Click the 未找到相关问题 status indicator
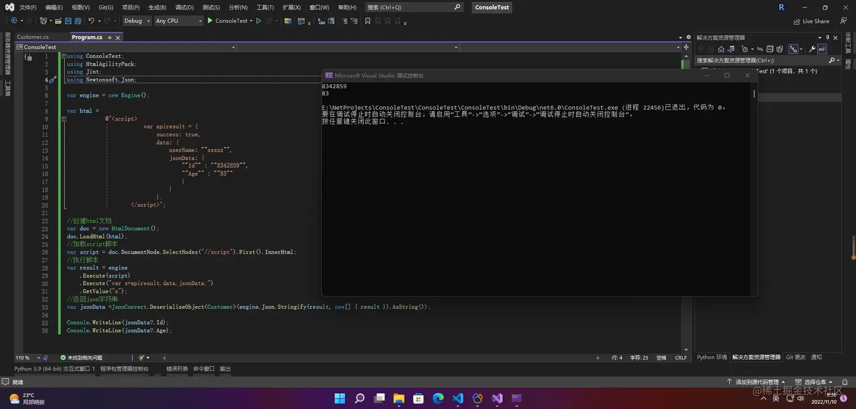856x409 pixels. coord(81,358)
